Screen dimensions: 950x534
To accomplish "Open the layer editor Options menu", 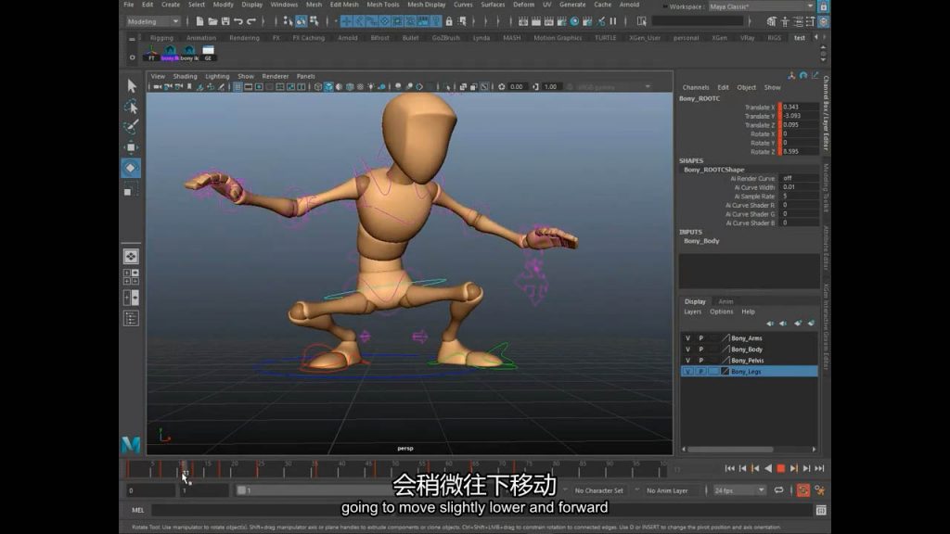I will (x=721, y=311).
